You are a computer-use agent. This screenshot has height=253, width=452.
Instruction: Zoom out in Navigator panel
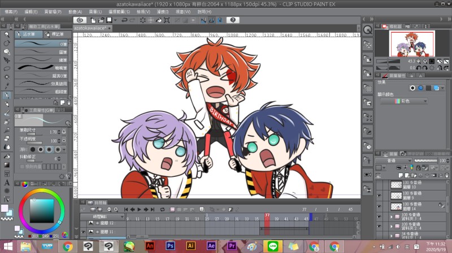click(419, 61)
